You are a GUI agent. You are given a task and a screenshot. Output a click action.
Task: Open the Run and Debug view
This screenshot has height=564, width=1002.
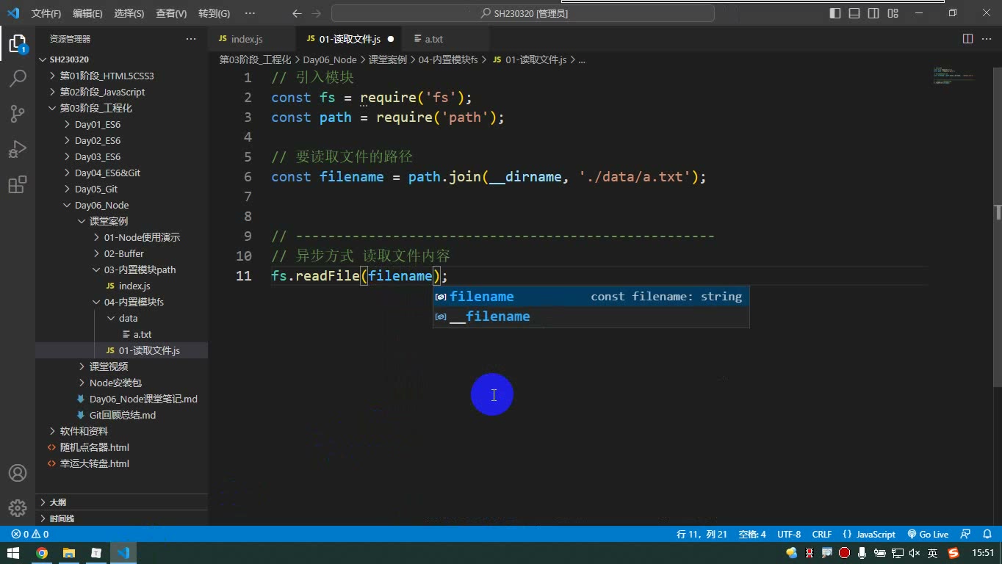pyautogui.click(x=18, y=148)
